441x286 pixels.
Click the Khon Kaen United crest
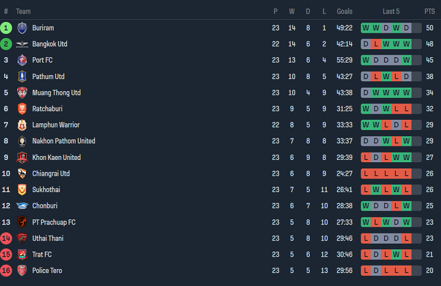click(x=22, y=158)
